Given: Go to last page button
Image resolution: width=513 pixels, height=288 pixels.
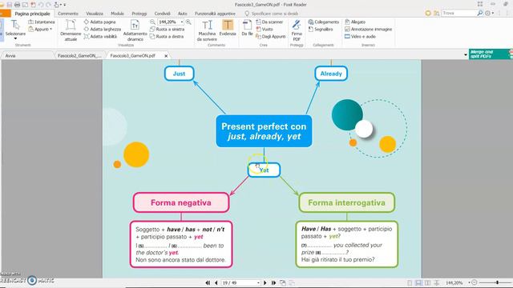Looking at the screenshot, I should click(273, 282).
